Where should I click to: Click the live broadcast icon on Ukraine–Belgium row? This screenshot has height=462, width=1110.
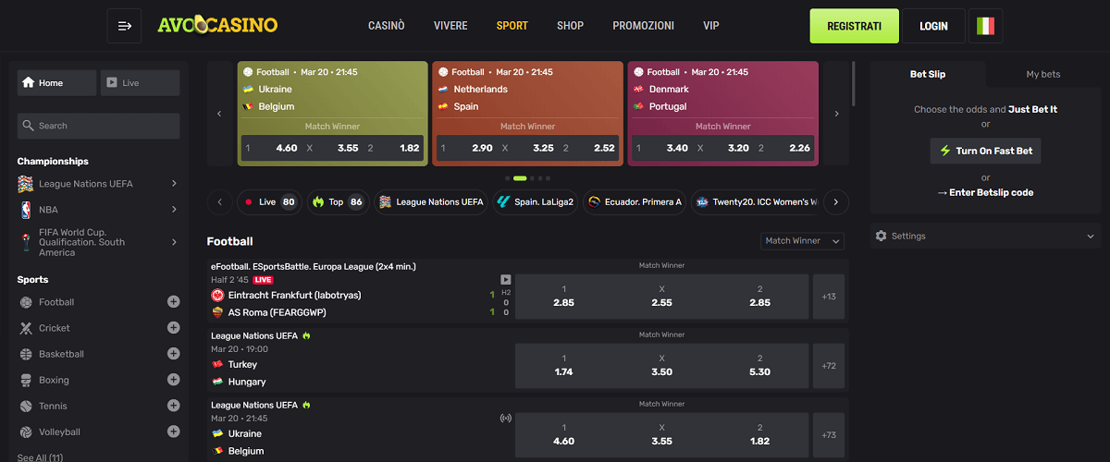pos(506,418)
